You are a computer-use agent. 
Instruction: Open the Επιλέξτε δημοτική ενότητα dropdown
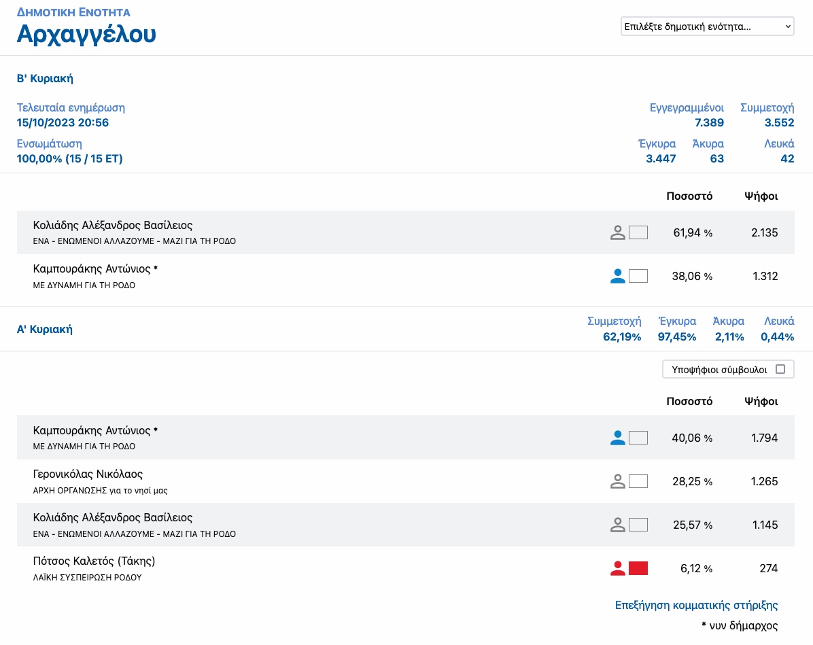pyautogui.click(x=707, y=27)
